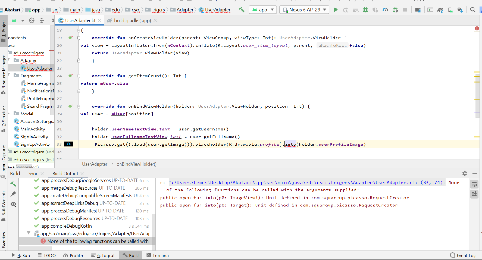The width and height of the screenshot is (482, 260).
Task: Click Attach Debugger to Android Process icon
Action: (395, 10)
